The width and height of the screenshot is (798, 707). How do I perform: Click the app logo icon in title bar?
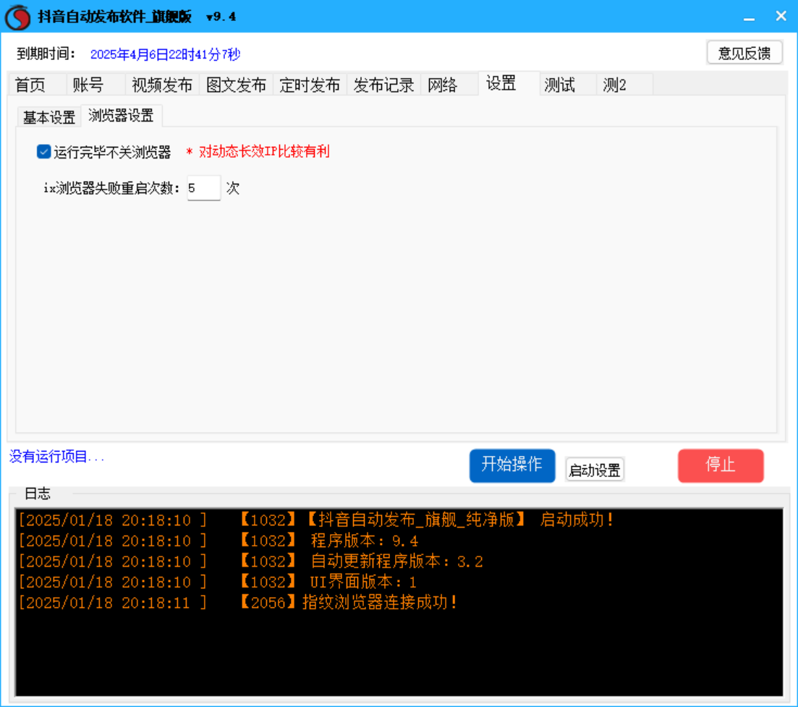tap(18, 17)
